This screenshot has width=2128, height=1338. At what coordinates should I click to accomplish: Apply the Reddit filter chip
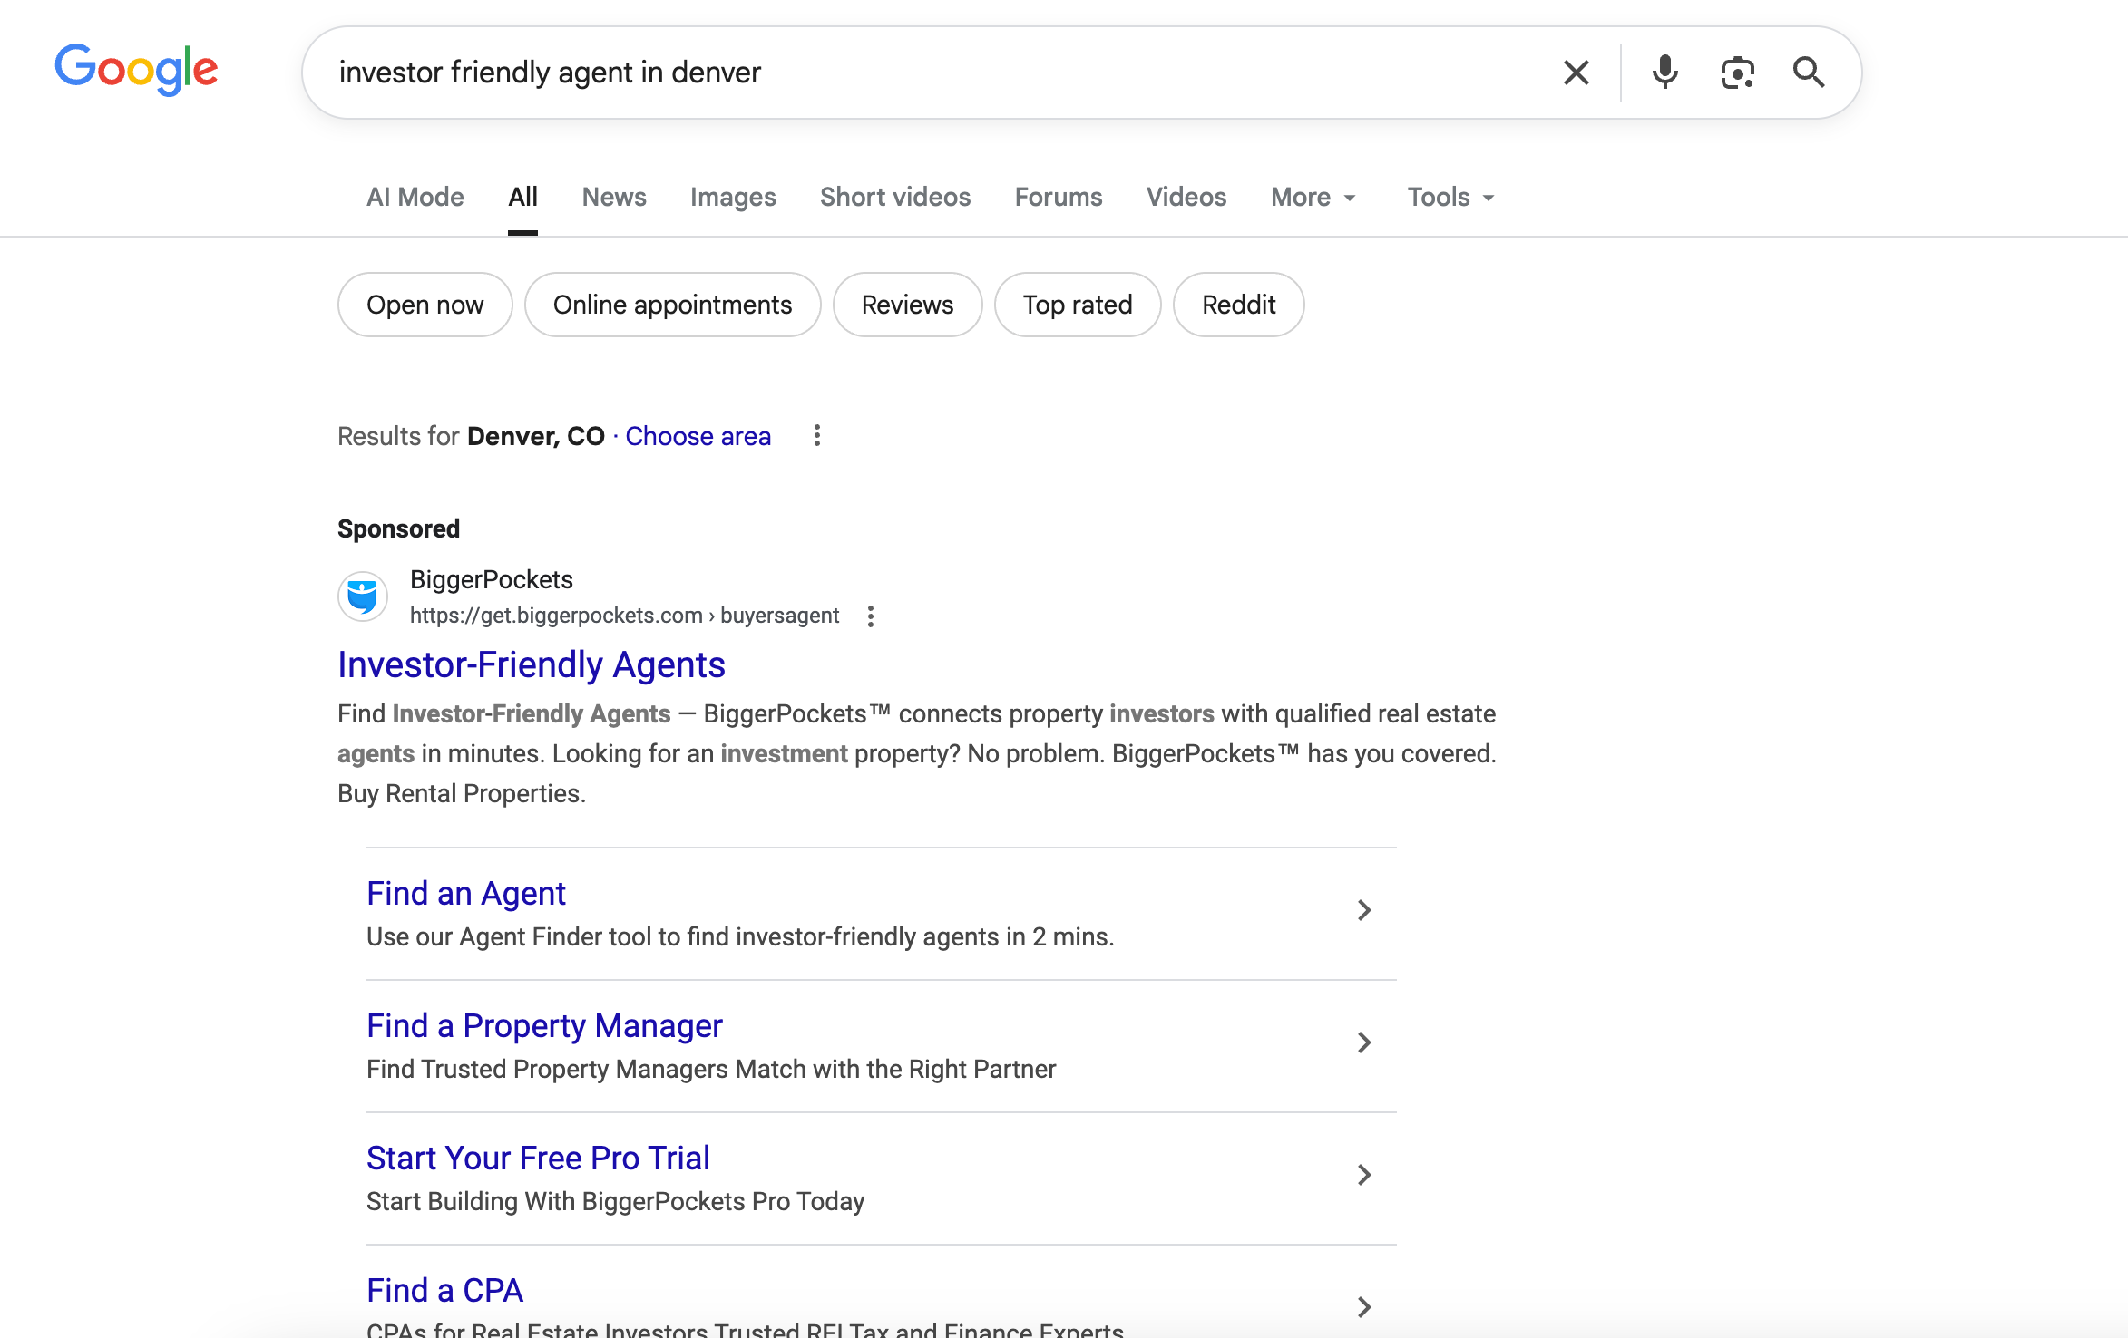click(x=1239, y=305)
